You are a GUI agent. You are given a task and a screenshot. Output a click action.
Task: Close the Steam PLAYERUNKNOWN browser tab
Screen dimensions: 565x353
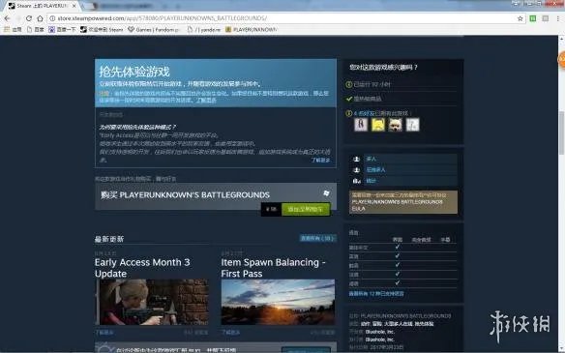(x=74, y=6)
